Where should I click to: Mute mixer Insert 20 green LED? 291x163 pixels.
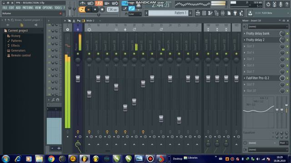[134, 54]
